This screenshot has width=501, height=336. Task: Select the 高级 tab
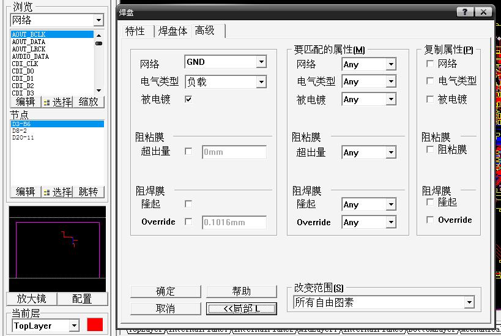(205, 31)
